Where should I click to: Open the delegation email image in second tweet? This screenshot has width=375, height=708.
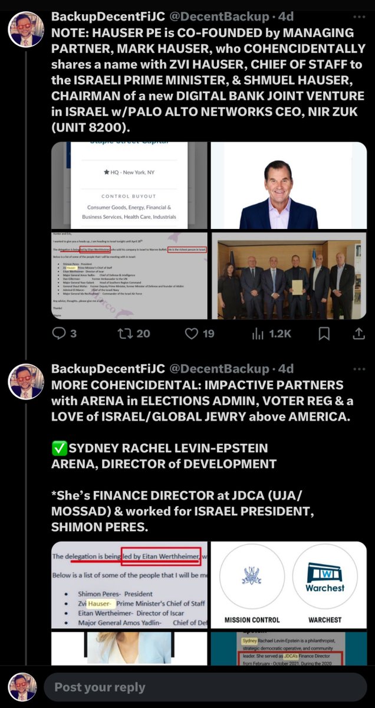tap(129, 585)
